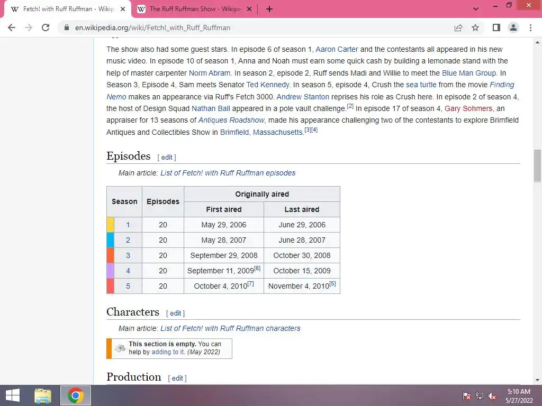
Task: Edit the Characters section
Action: pyautogui.click(x=175, y=313)
